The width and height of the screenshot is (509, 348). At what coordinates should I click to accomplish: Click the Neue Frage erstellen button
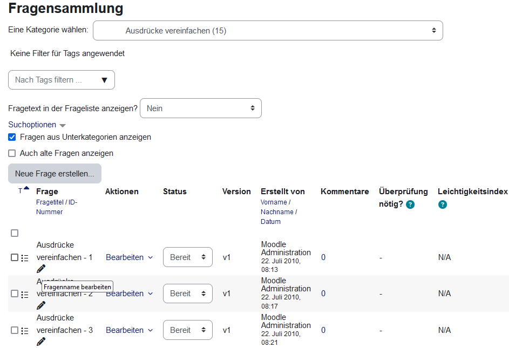tap(55, 174)
